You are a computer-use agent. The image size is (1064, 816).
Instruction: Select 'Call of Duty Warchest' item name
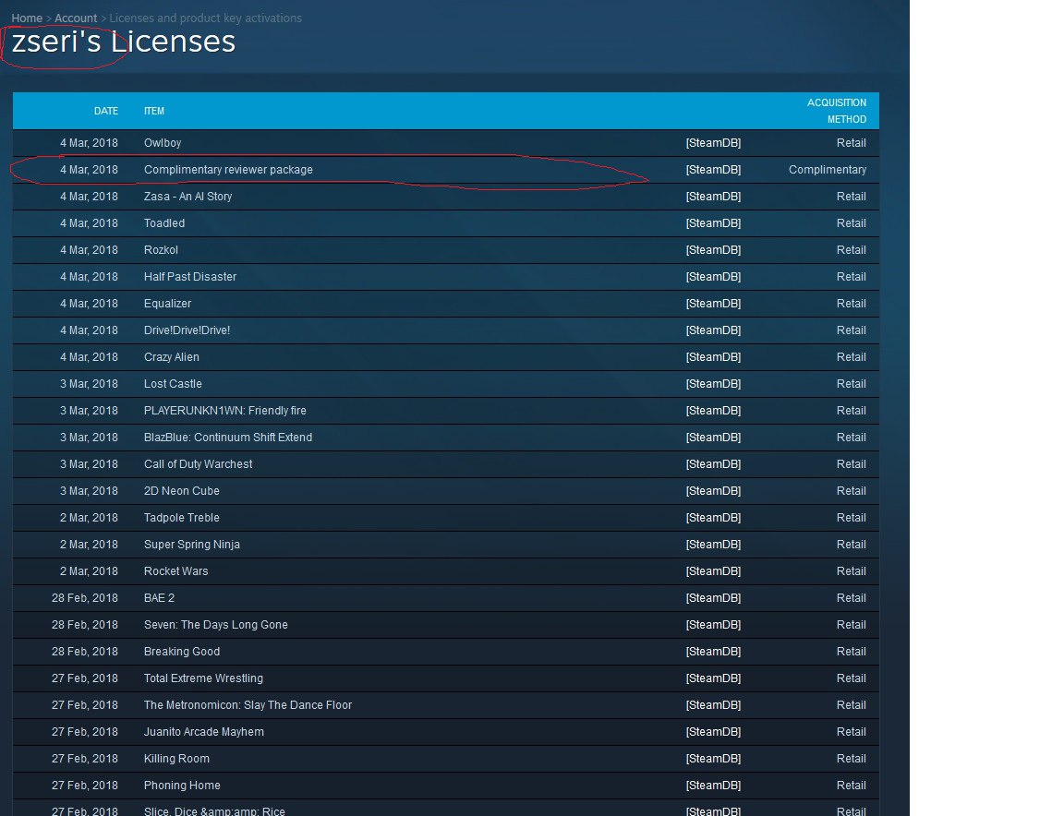[199, 464]
